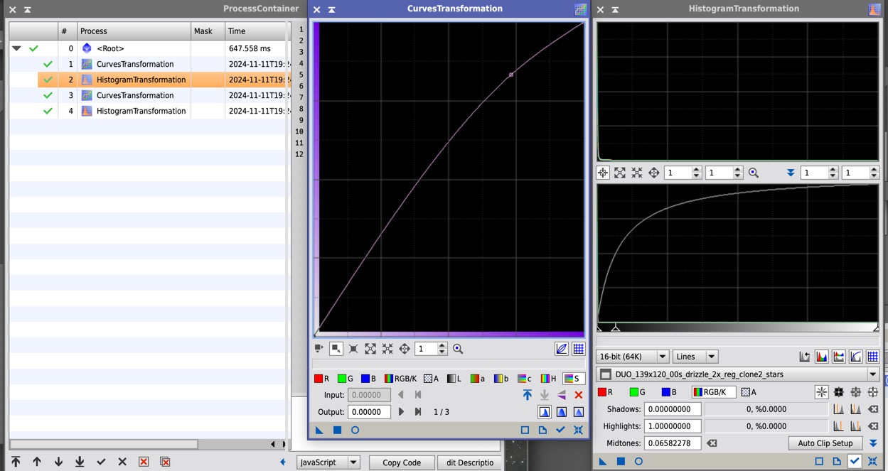This screenshot has height=471, width=888.
Task: Go to next curve point arrow
Action: tap(401, 412)
